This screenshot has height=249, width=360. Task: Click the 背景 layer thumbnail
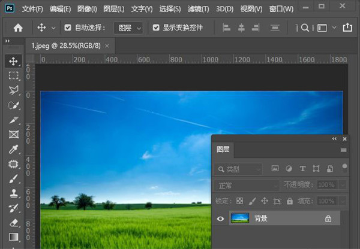pos(240,219)
